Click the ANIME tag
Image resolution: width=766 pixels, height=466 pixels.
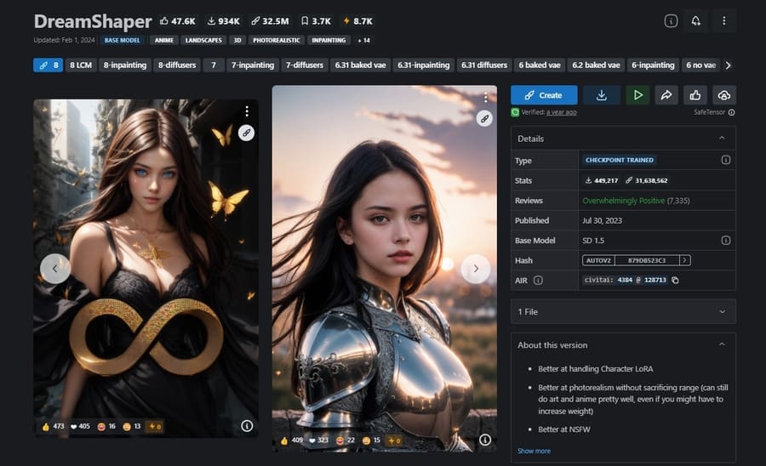click(x=164, y=40)
